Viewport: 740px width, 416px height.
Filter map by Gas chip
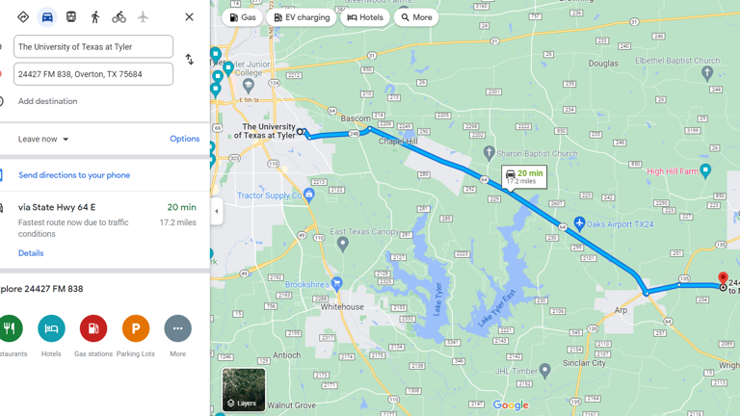coord(243,17)
